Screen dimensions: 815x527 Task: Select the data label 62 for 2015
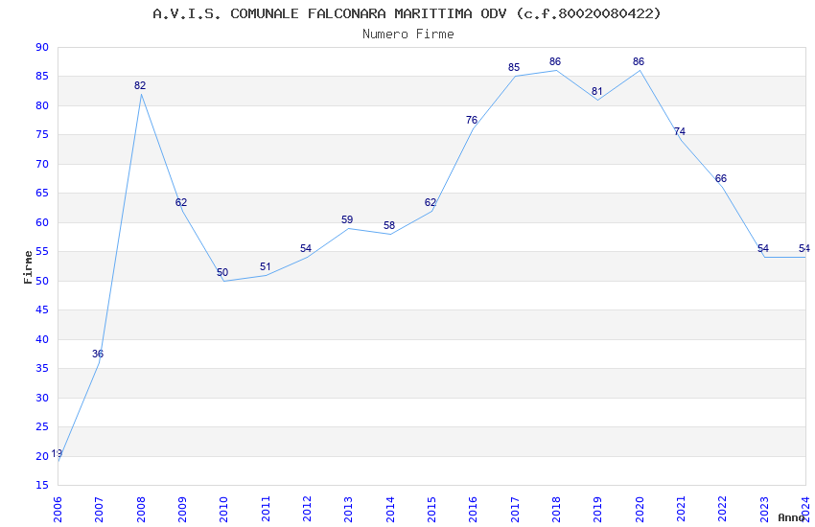[431, 202]
